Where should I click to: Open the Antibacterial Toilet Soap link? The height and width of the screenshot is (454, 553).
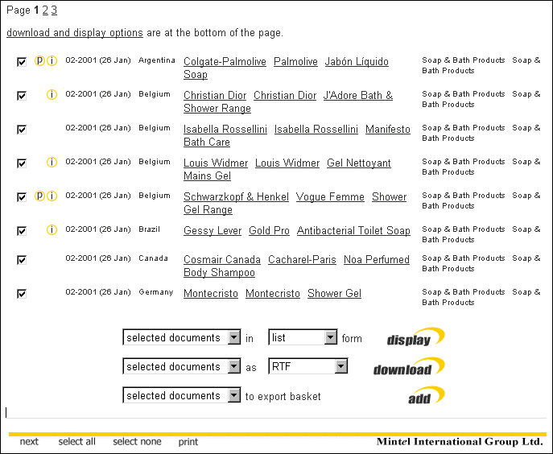tap(353, 231)
